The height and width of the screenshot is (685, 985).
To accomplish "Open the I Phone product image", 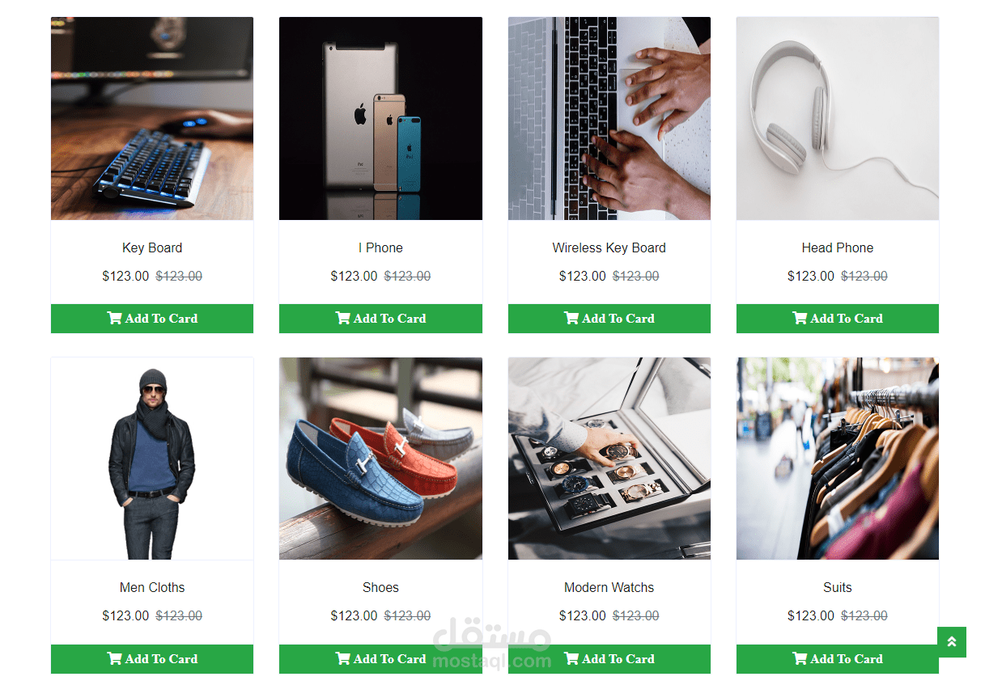I will 380,118.
